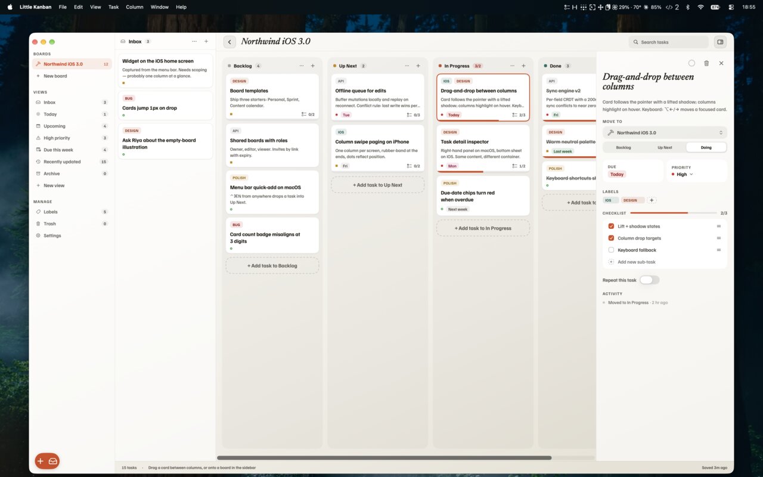Screen dimensions: 763x477
Task: Click the checklist progress bar
Action: coord(674,213)
